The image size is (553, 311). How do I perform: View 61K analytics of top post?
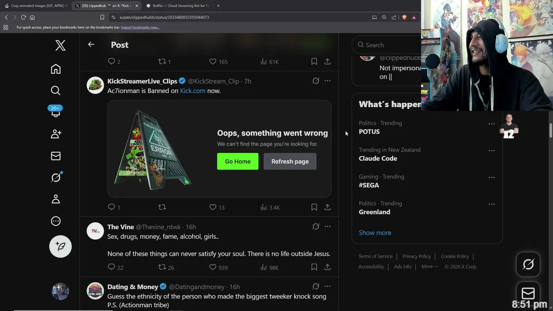coord(269,62)
